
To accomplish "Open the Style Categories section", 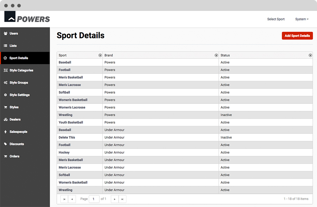I will point(25,70).
